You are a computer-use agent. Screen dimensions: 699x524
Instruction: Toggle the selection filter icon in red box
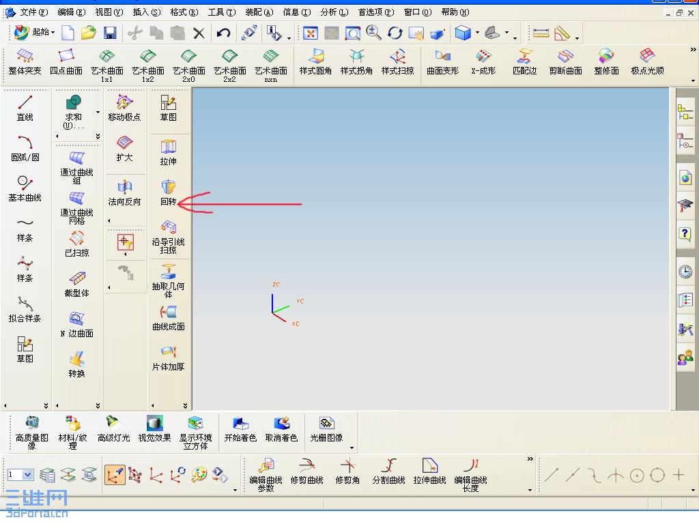(x=126, y=242)
